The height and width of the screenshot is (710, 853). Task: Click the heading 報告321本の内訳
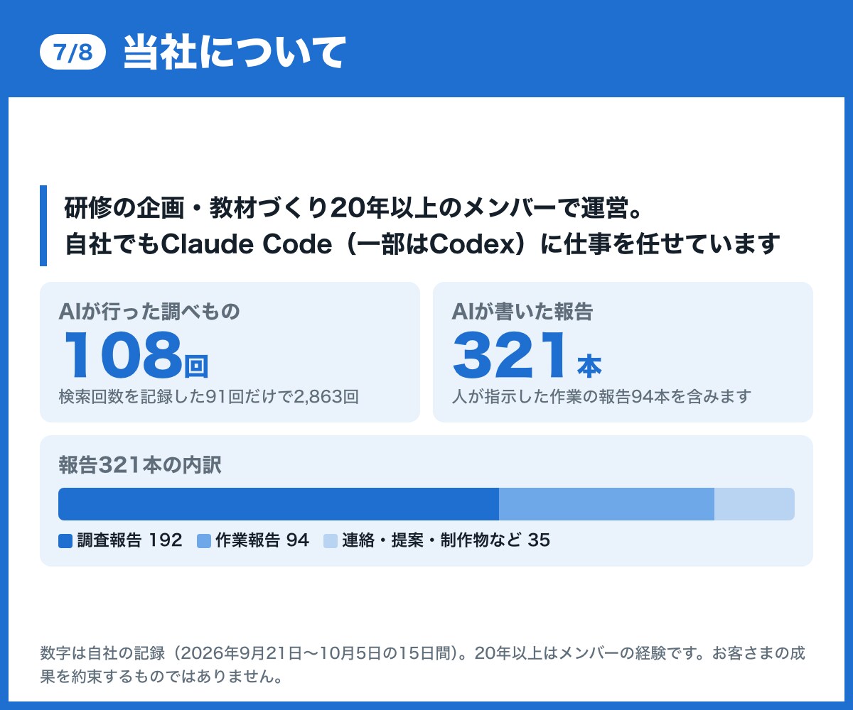click(x=140, y=465)
